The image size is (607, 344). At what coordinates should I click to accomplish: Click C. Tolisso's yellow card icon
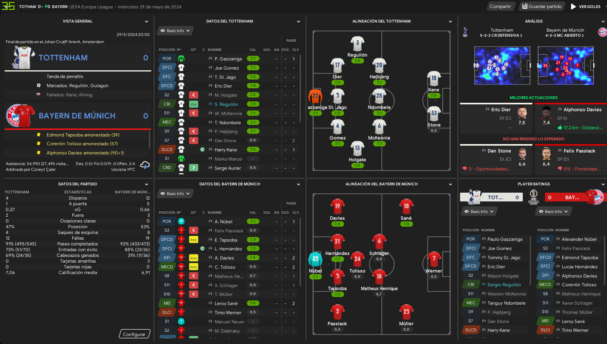click(193, 267)
